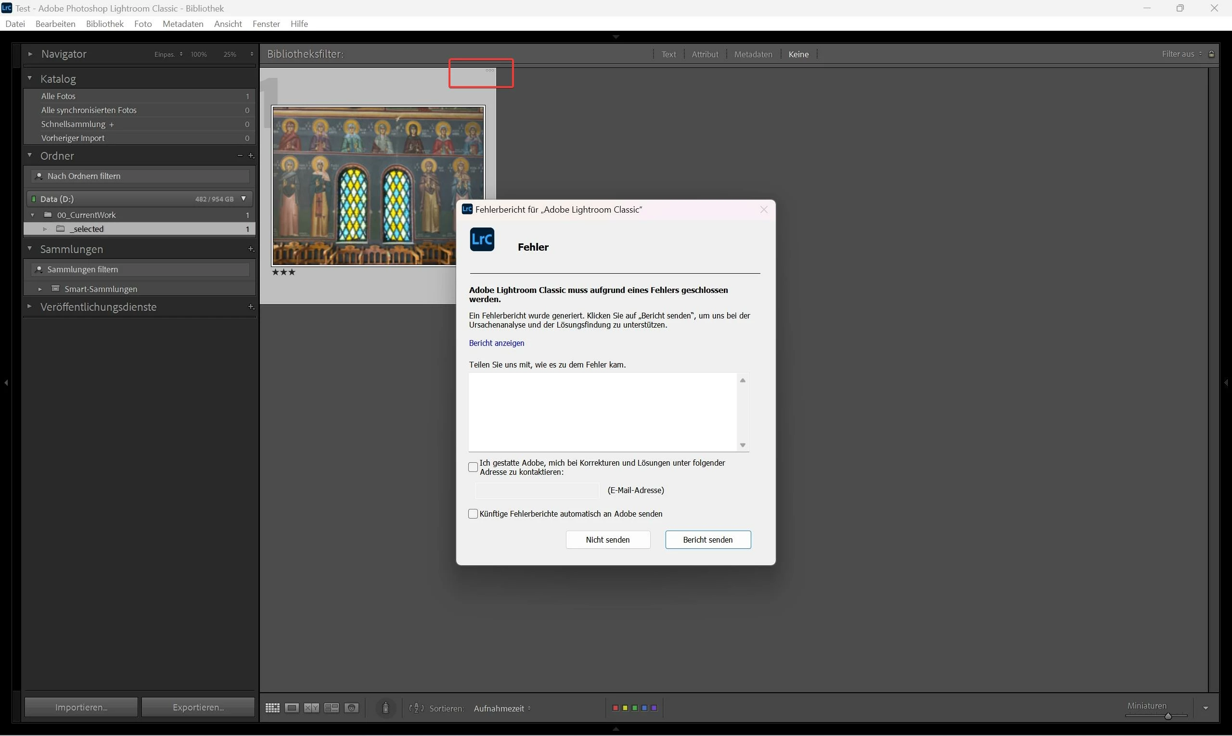
Task: Click the Nicht senden button
Action: [x=607, y=540]
